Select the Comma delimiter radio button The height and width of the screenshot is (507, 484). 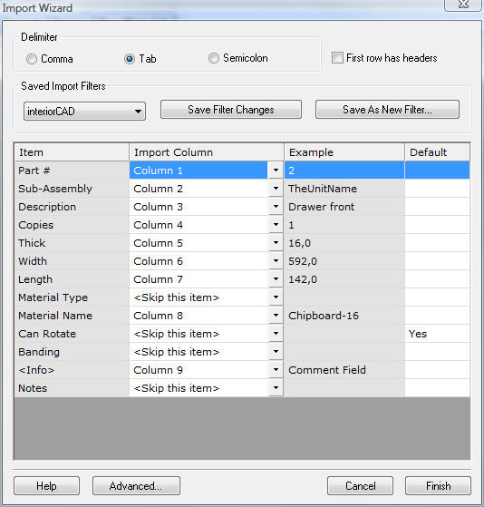point(32,59)
